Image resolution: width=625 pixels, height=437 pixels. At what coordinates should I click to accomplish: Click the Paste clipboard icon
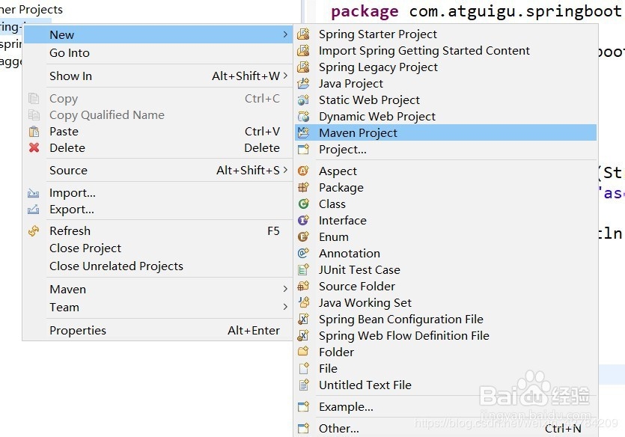click(x=34, y=132)
